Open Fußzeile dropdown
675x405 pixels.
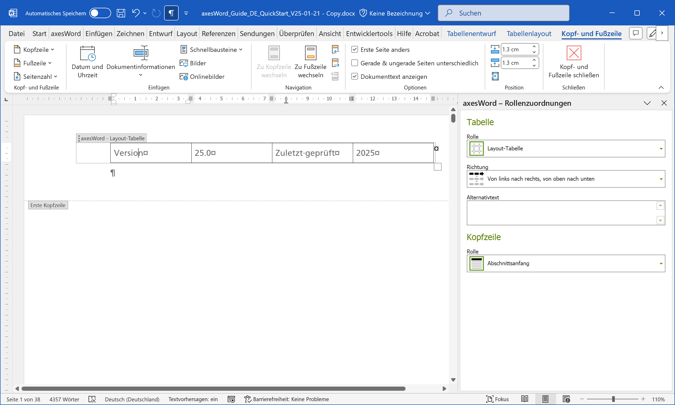coord(32,63)
